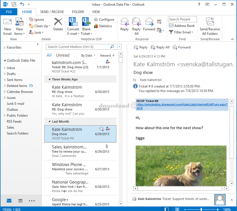Collapse the ribbon with the arrow
Viewport: 237px width, 211px height.
[232, 39]
